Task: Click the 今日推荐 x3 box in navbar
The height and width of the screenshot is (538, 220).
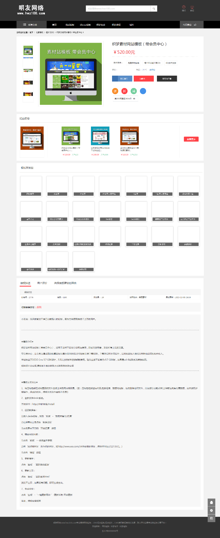Action: 192,25
